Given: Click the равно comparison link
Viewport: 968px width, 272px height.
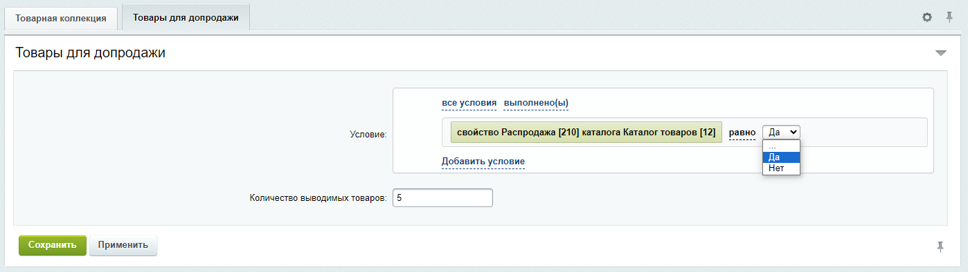Looking at the screenshot, I should 742,133.
